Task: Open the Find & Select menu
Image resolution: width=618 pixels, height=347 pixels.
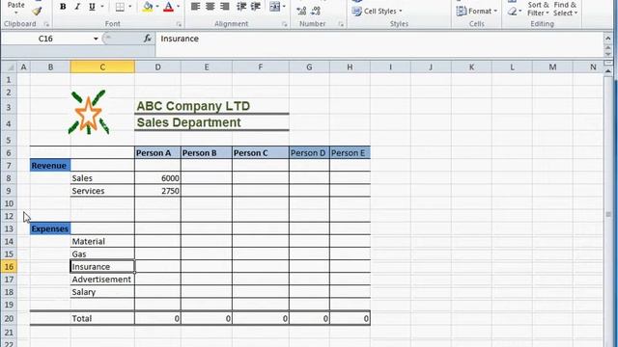Action: (x=565, y=9)
